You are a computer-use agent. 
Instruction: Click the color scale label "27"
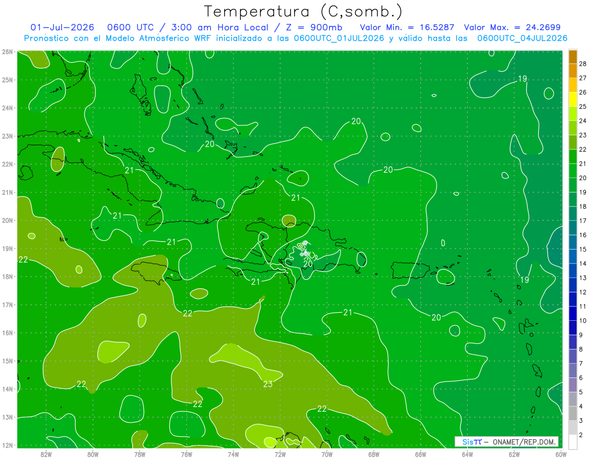point(583,78)
